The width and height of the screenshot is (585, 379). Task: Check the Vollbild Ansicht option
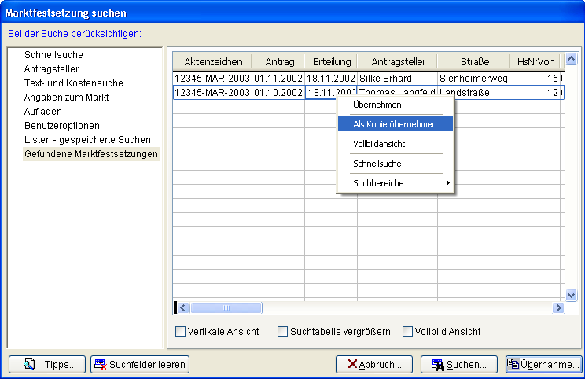pyautogui.click(x=407, y=332)
